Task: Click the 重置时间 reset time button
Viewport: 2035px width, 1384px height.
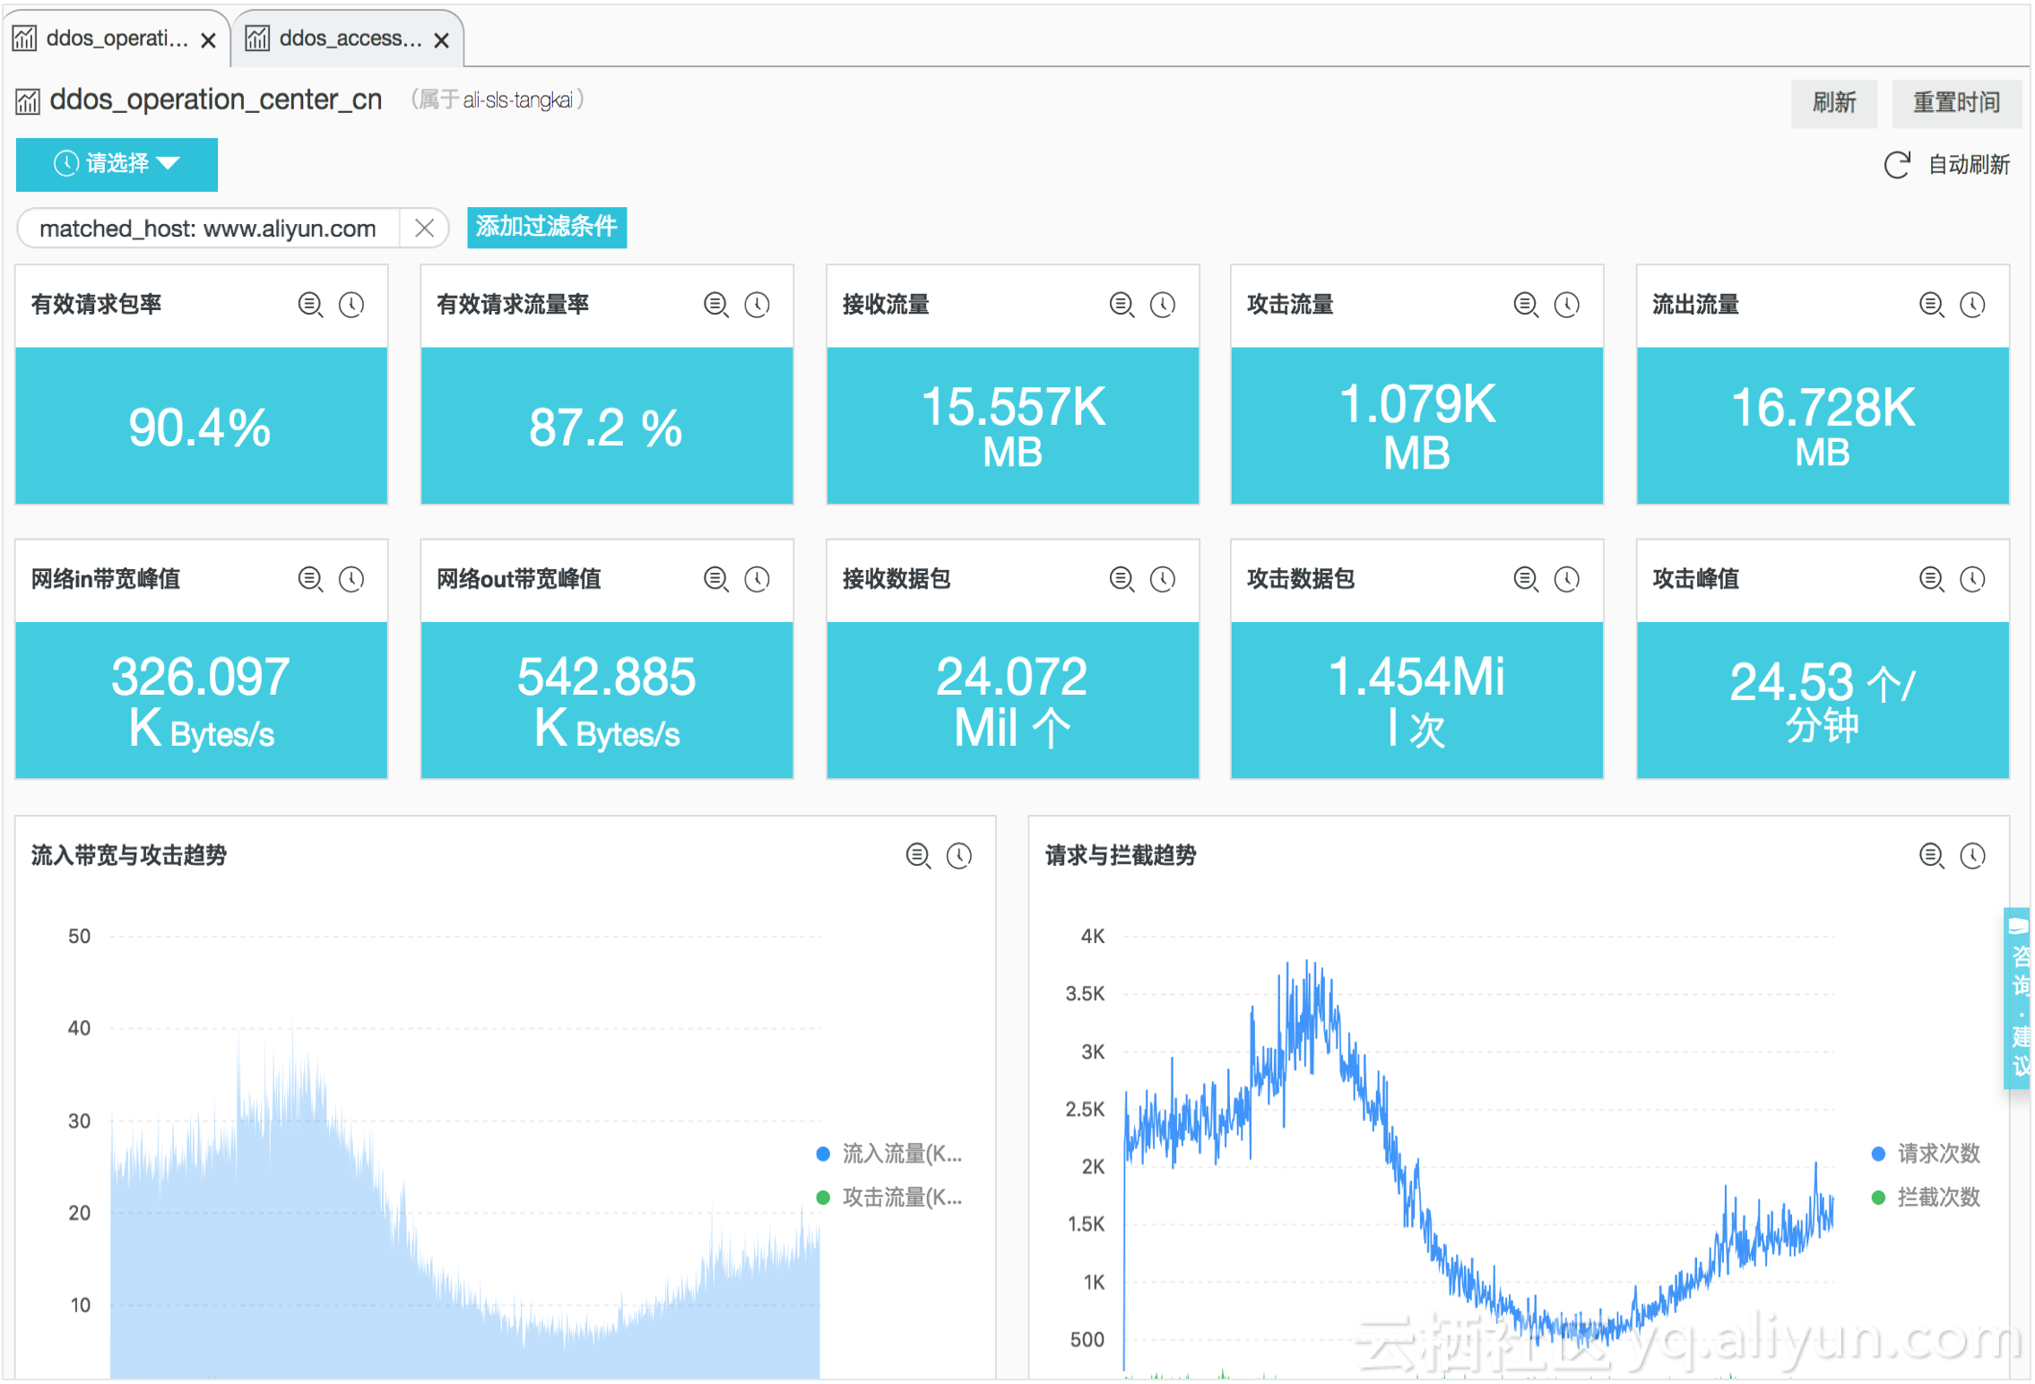Action: (1956, 103)
